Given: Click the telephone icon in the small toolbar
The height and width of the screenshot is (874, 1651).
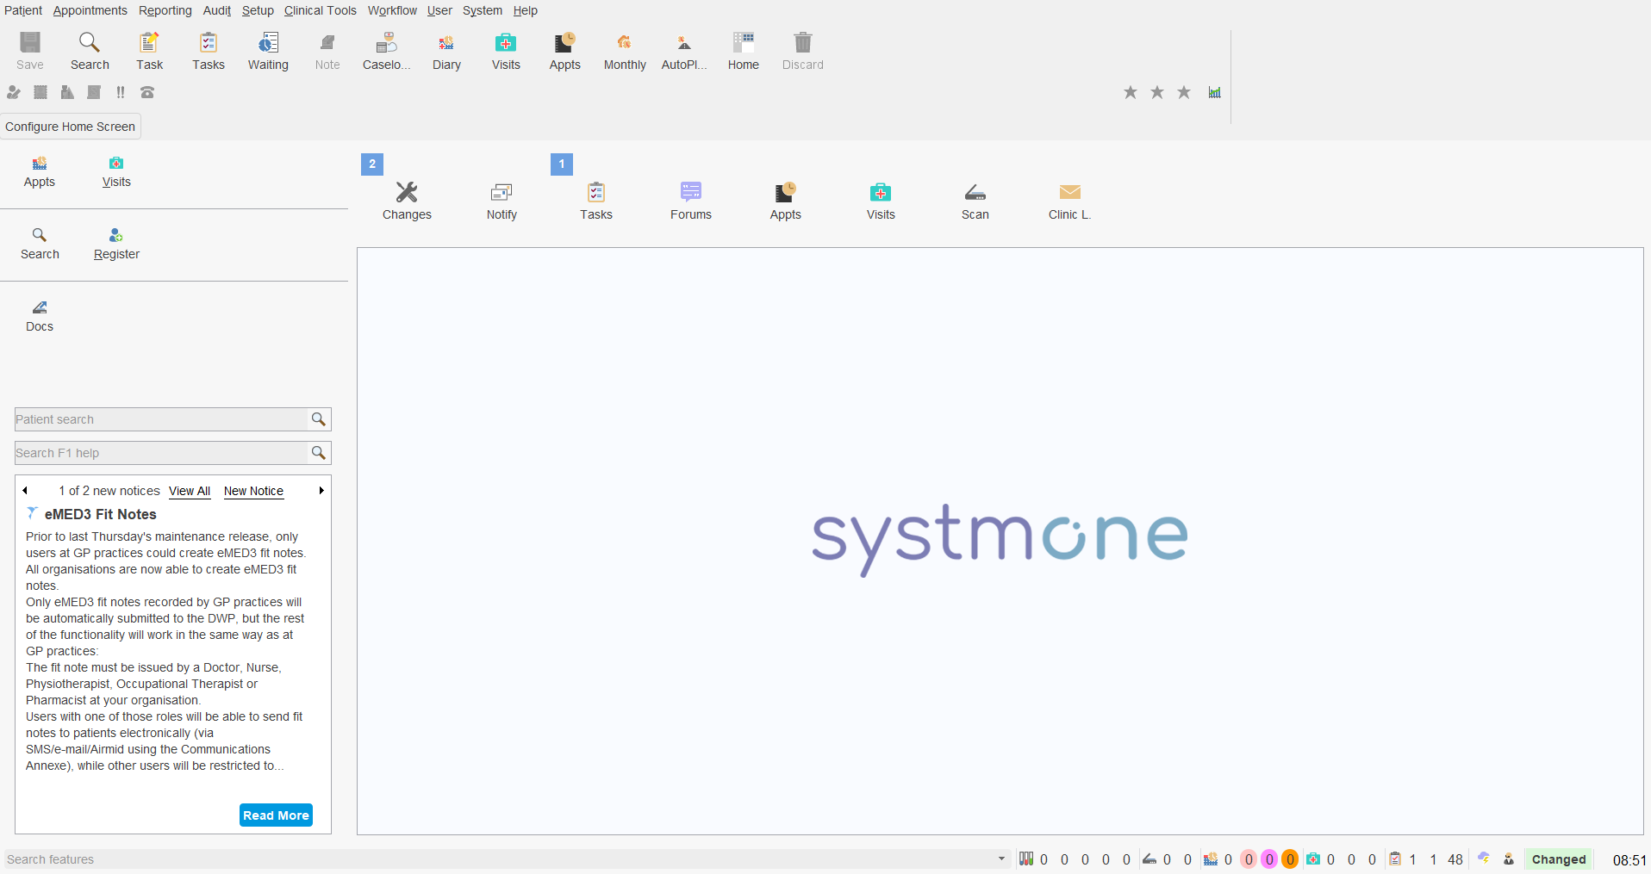Looking at the screenshot, I should [147, 92].
